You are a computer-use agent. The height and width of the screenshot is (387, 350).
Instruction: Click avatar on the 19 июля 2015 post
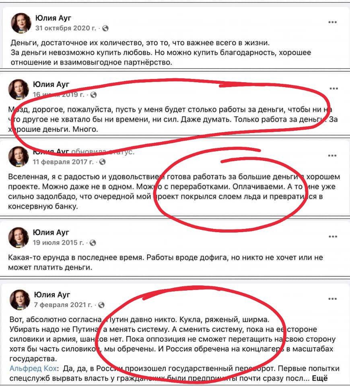(19, 237)
